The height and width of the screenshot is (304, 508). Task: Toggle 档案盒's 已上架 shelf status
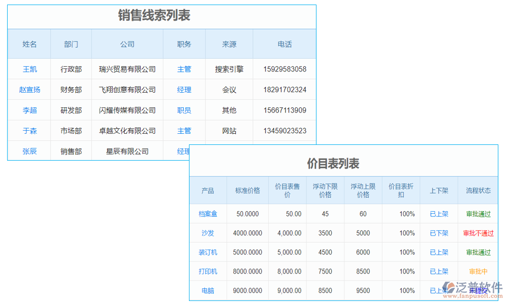click(x=438, y=214)
